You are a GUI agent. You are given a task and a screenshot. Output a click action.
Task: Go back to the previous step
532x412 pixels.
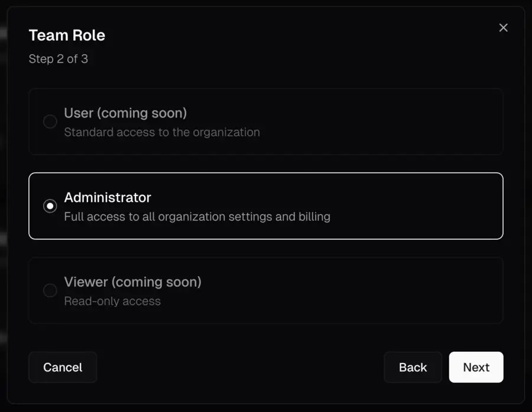(413, 367)
